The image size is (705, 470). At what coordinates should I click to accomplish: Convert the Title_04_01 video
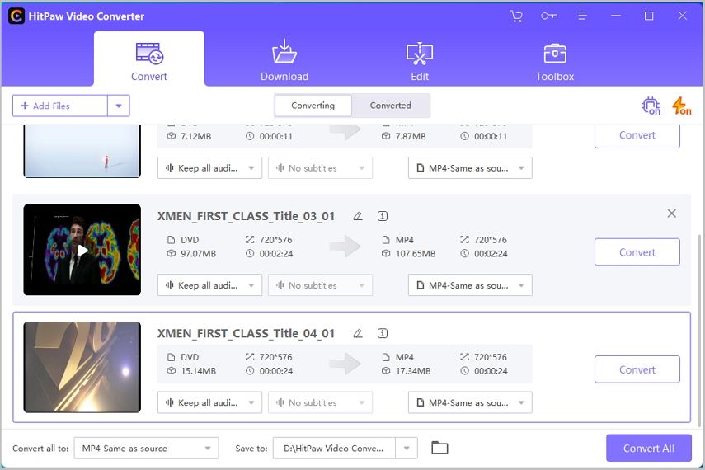tap(637, 369)
